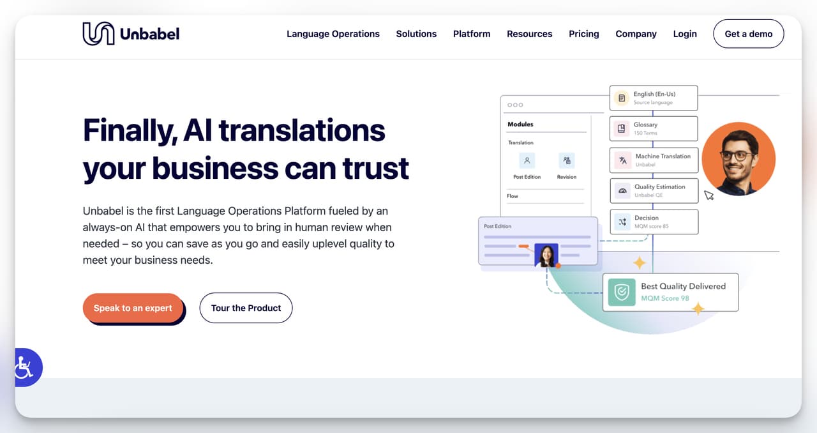Open the Solutions menu
The width and height of the screenshot is (817, 433).
pyautogui.click(x=416, y=34)
